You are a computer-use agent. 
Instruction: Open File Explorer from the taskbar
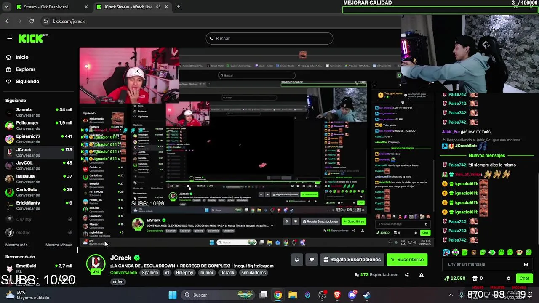point(293,295)
